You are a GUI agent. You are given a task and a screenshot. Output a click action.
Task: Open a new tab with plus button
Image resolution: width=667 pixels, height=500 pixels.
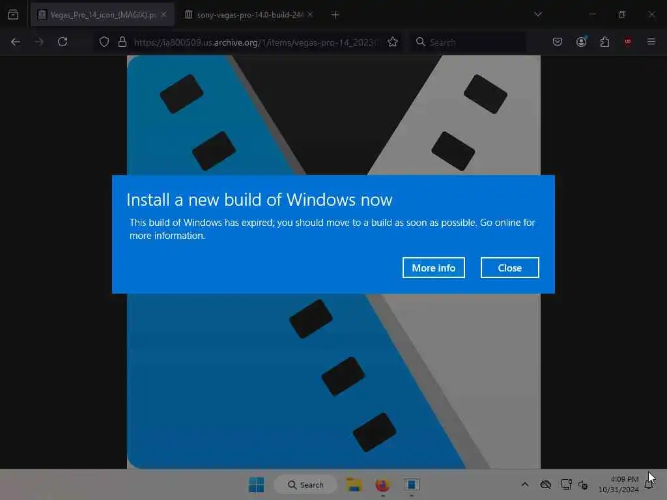(335, 15)
